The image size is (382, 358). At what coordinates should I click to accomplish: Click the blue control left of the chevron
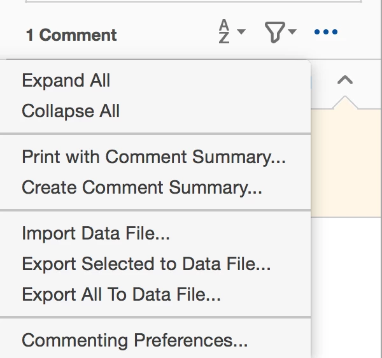pos(310,82)
